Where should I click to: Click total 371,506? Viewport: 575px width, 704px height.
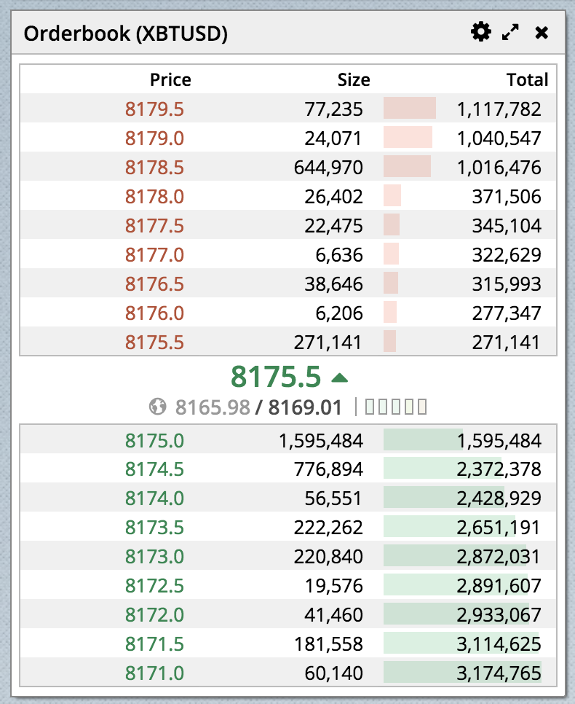click(507, 197)
